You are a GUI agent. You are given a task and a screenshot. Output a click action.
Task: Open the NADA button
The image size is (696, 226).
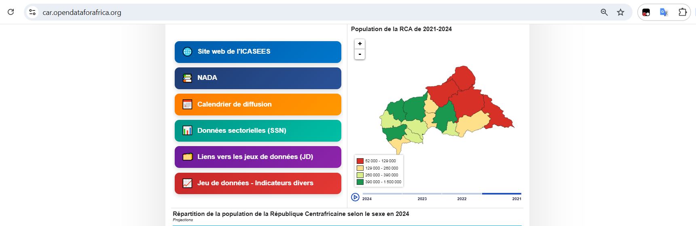click(258, 78)
